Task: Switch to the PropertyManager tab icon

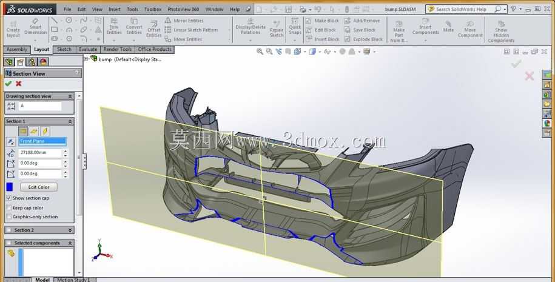Action: tap(20, 62)
